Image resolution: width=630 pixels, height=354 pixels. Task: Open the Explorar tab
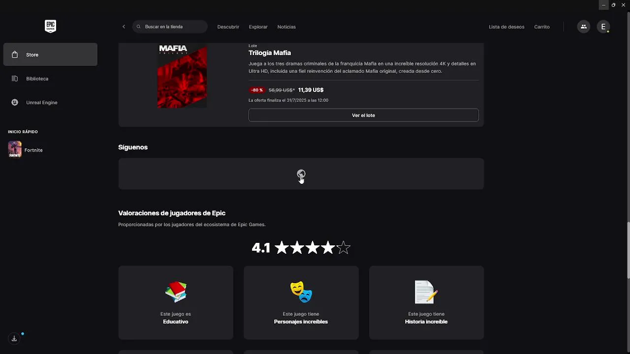[x=258, y=27]
